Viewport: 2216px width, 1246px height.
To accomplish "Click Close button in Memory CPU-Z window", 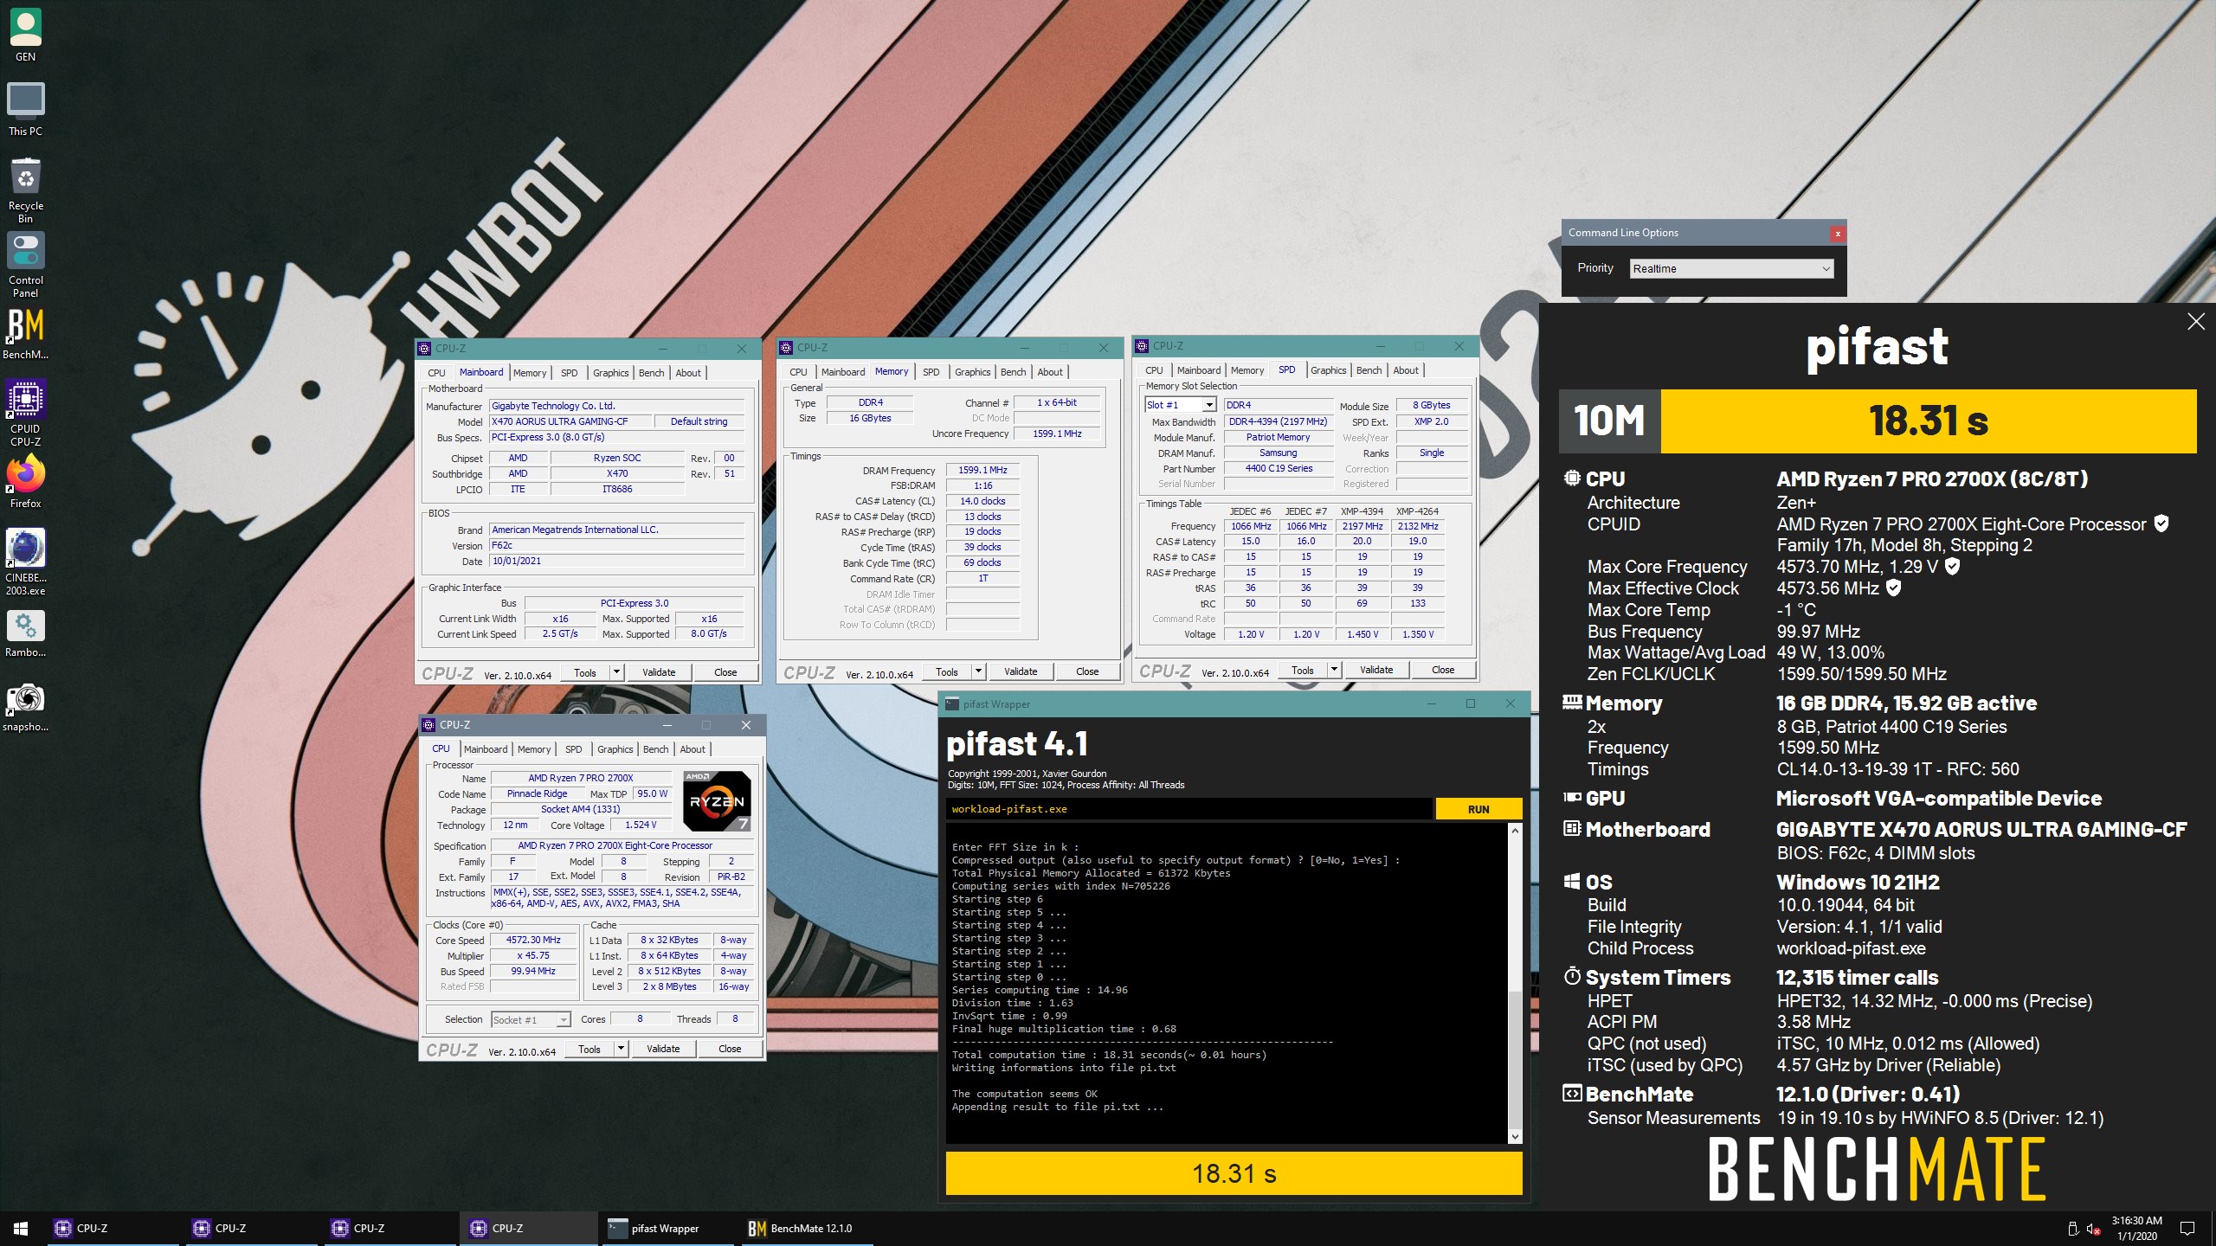I will [1087, 671].
